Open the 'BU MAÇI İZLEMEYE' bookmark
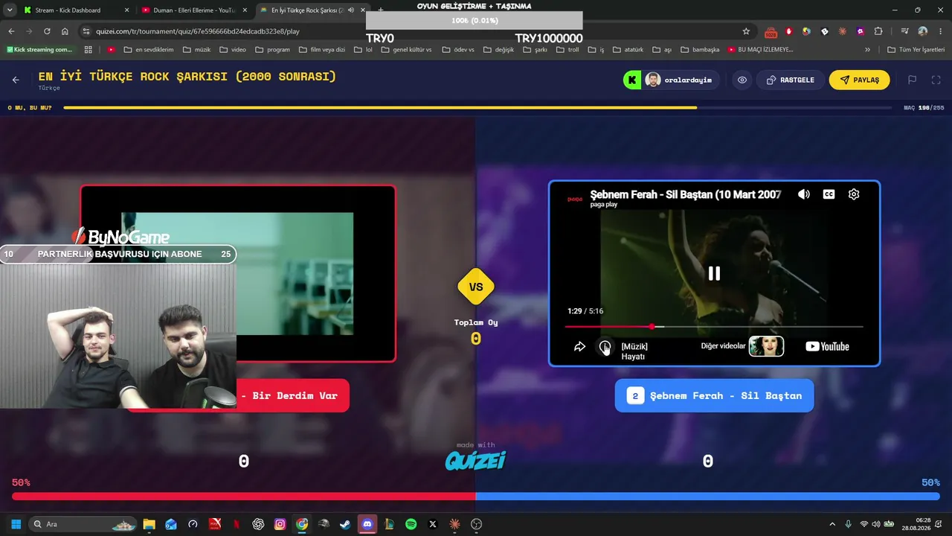Viewport: 952px width, 536px height. (760, 50)
